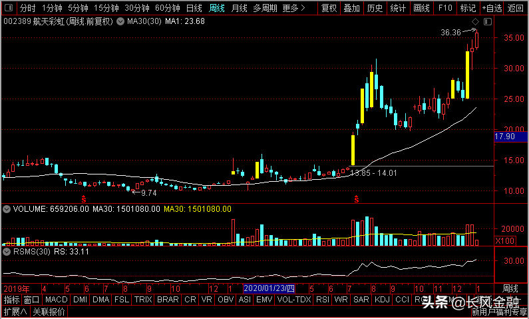The height and width of the screenshot is (319, 529).
Task: Click the layout icon left of 分时
Action: (9, 8)
